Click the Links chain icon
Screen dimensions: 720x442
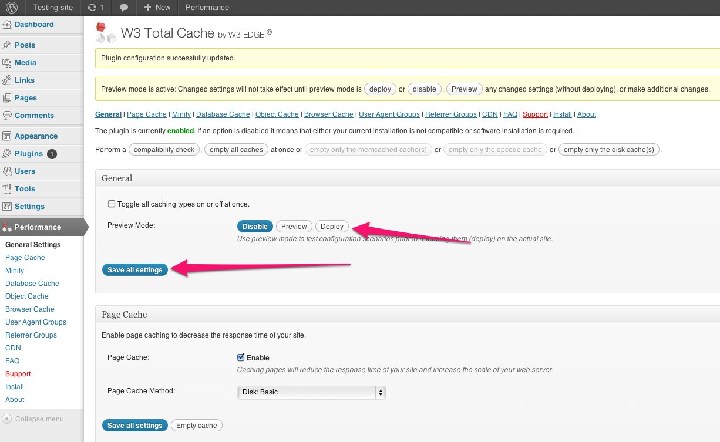(x=7, y=80)
